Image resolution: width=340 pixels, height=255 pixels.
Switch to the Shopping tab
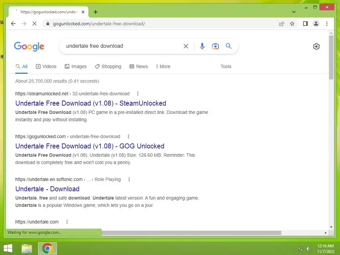tap(108, 66)
